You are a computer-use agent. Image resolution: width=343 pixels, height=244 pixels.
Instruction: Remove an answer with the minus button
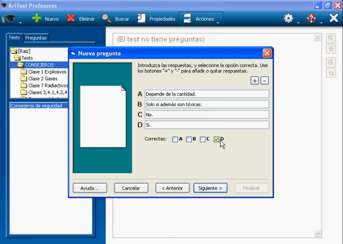[265, 81]
